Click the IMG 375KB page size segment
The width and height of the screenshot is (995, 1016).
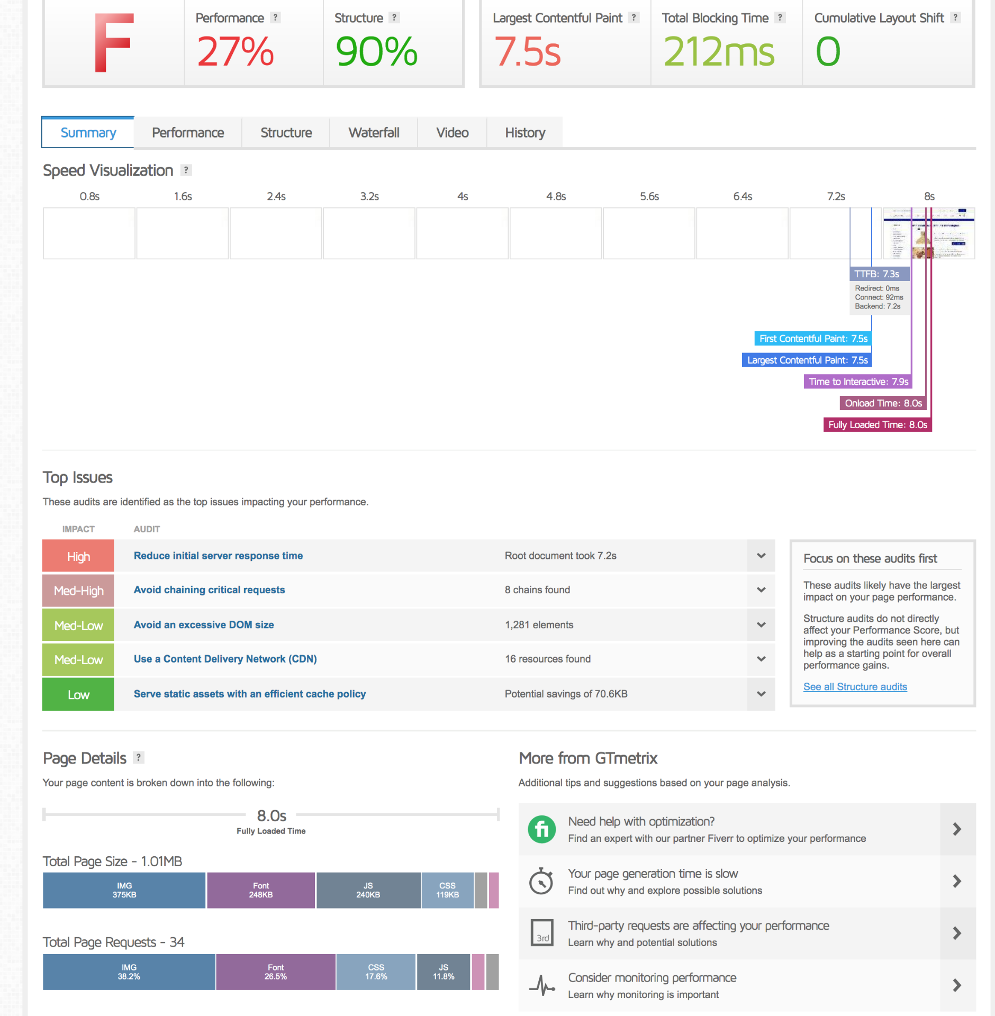124,891
